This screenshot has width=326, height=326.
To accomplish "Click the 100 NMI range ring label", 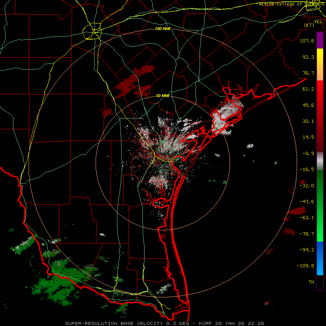I will [x=163, y=29].
